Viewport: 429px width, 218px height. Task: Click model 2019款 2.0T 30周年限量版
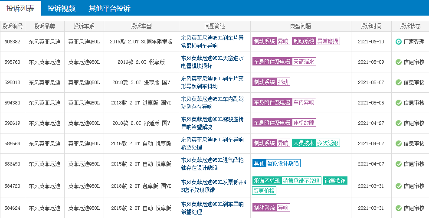(x=141, y=42)
